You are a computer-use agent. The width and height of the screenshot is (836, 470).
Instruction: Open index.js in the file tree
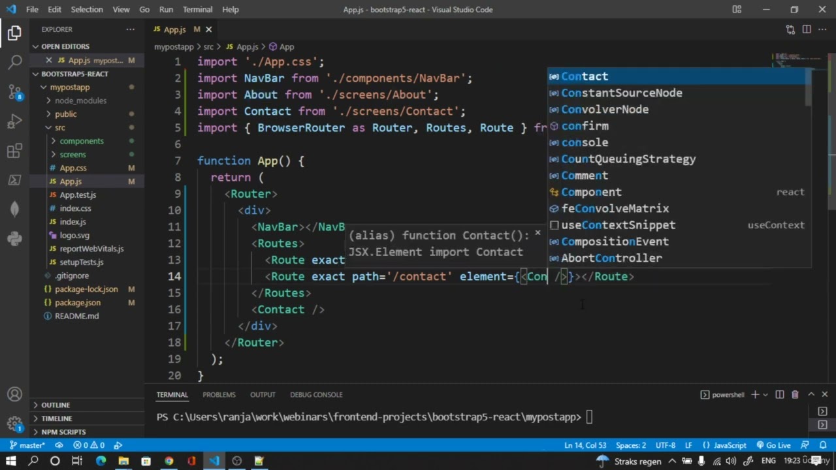pyautogui.click(x=88, y=222)
